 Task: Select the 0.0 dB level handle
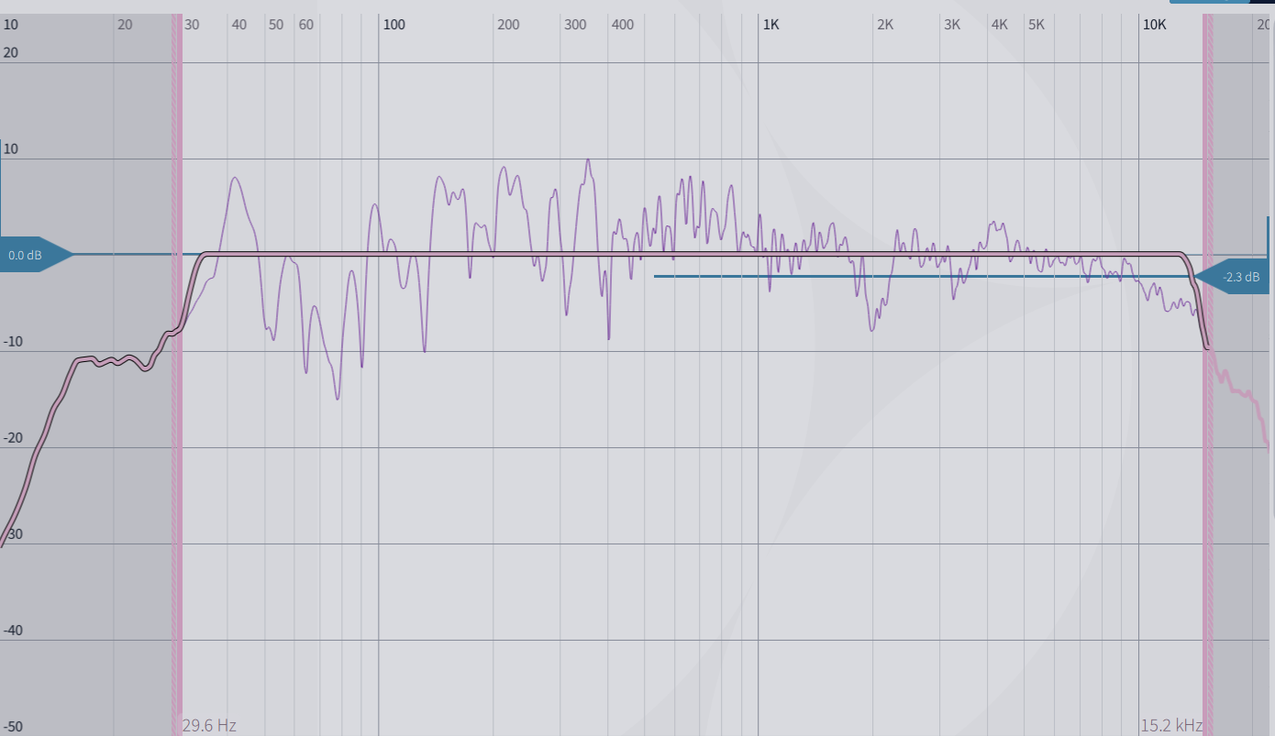(x=35, y=255)
